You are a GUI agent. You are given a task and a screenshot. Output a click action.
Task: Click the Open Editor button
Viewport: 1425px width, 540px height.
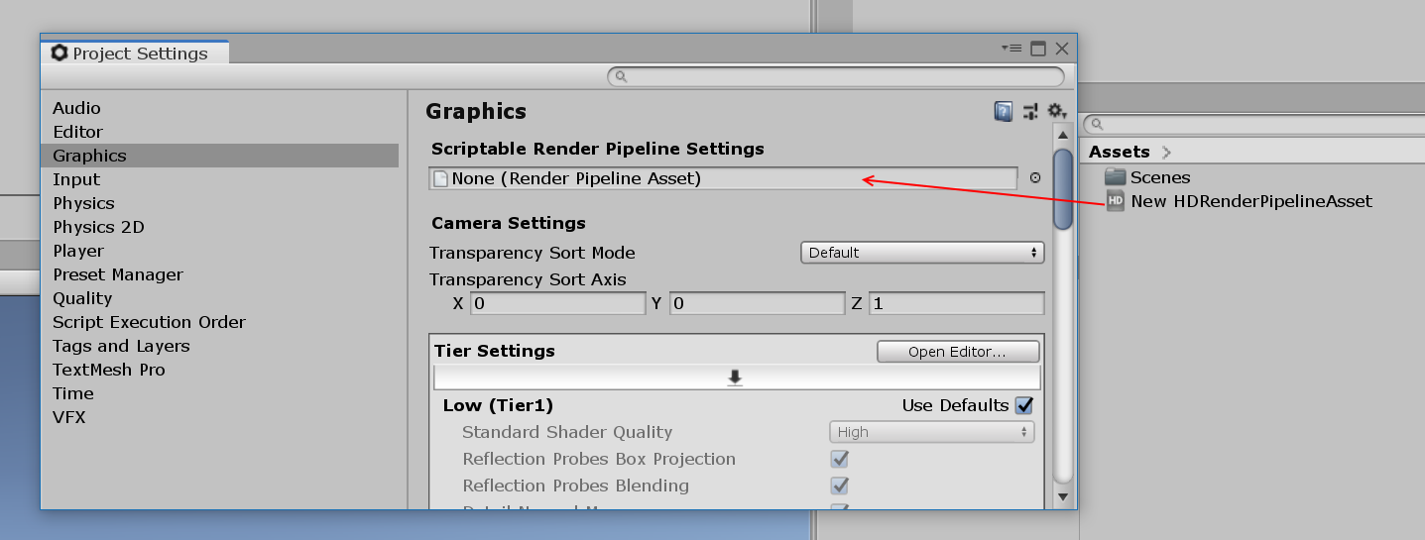(958, 352)
